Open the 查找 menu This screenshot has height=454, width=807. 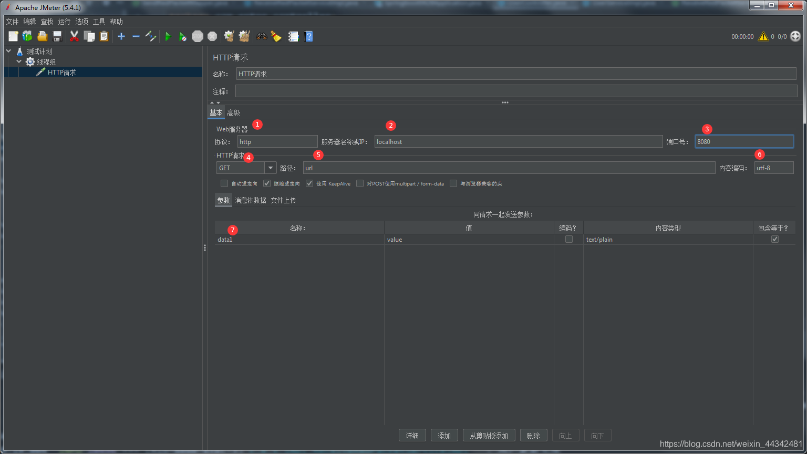(x=47, y=22)
